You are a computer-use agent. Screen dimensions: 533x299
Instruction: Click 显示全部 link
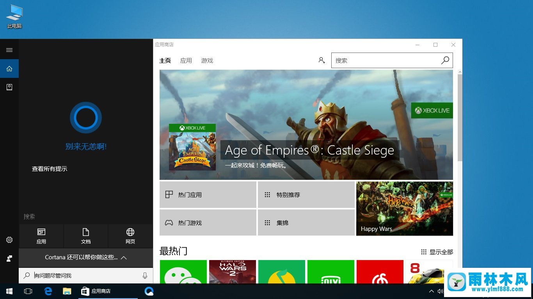coord(437,252)
